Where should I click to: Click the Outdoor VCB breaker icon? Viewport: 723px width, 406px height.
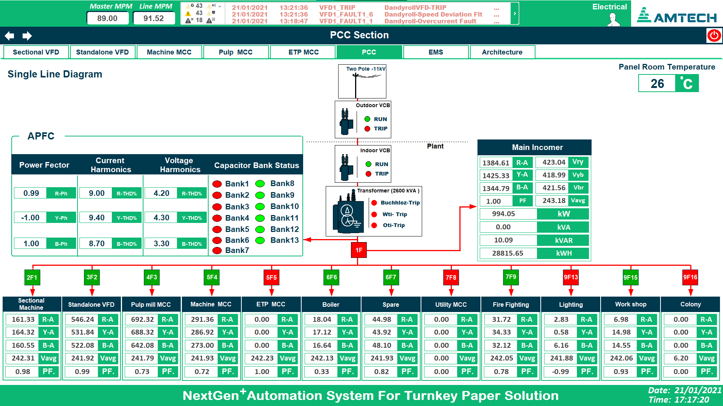coord(345,122)
